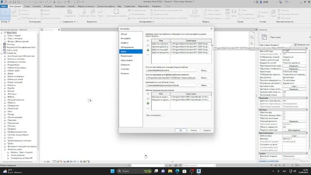311x175 pixels.
Task: Open the Chat app on taskbar
Action: (x=163, y=171)
